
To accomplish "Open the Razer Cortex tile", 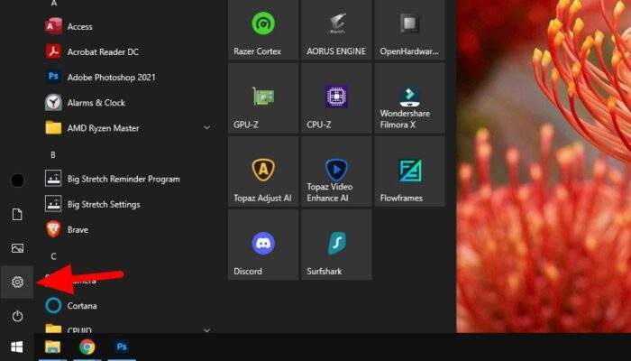I will coord(263,30).
